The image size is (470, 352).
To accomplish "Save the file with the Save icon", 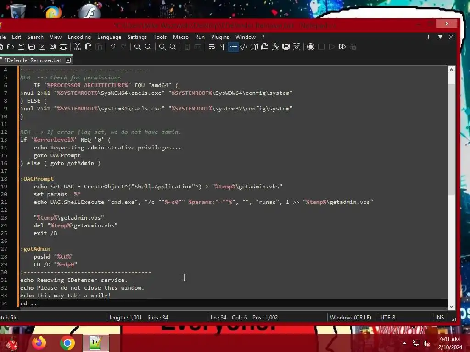I will (x=21, y=47).
